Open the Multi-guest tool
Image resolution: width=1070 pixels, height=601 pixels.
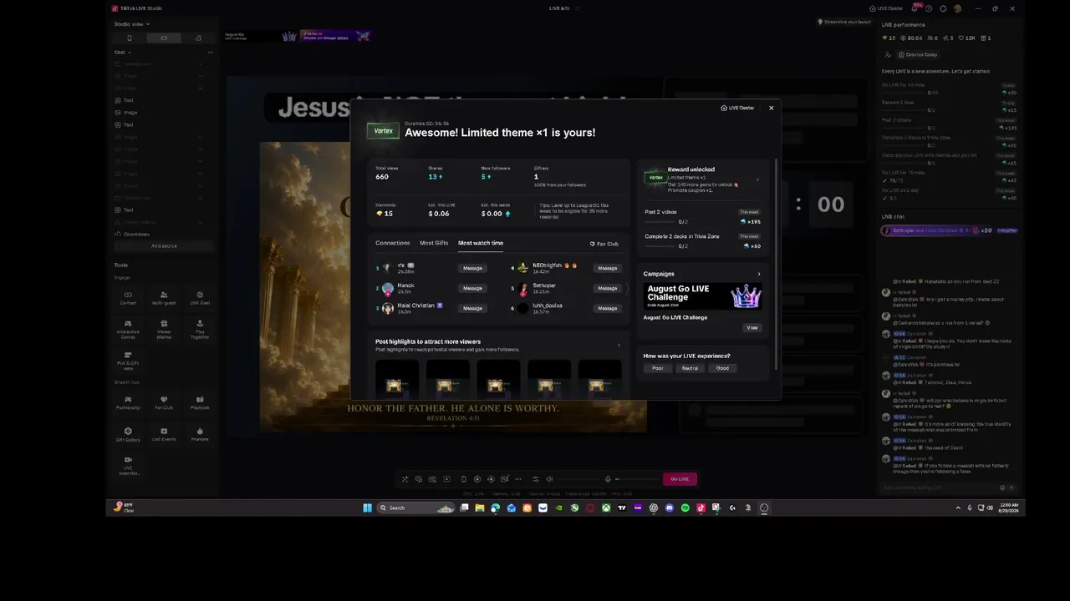[164, 297]
